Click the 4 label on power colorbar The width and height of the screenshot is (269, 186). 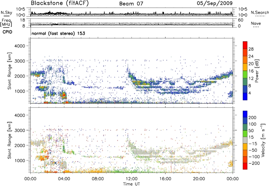click(249, 93)
